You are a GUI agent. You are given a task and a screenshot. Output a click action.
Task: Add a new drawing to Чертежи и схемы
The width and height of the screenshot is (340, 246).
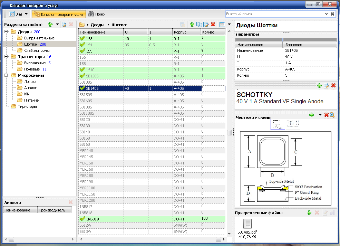coord(312,115)
